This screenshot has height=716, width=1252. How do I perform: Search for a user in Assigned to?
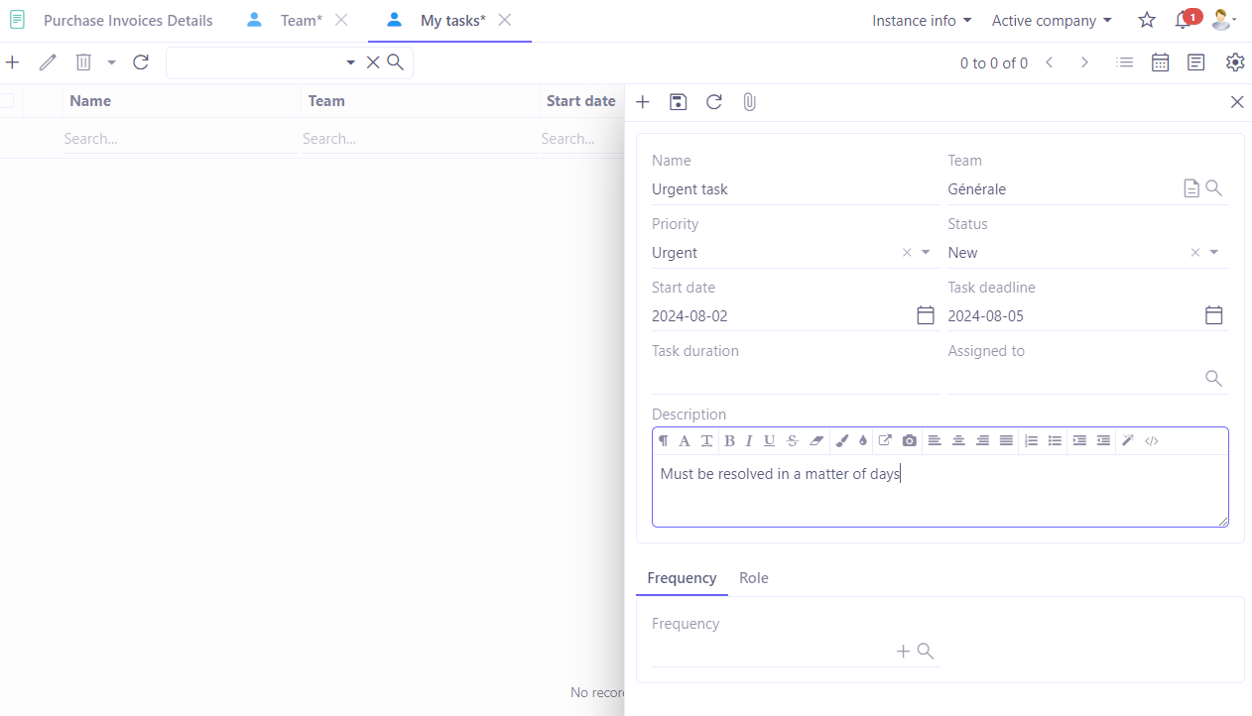click(1213, 378)
